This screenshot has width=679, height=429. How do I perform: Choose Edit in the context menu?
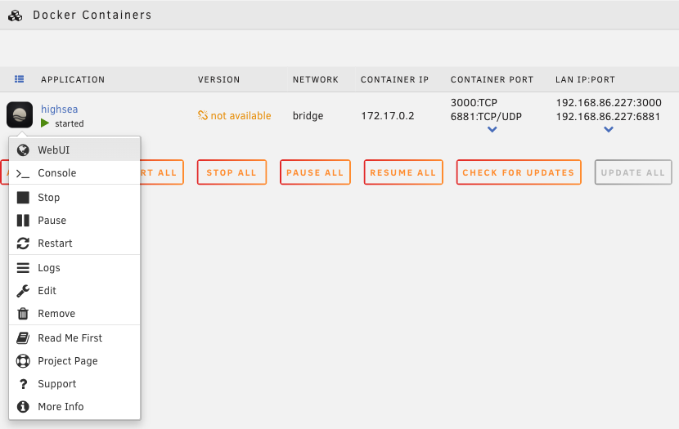(x=74, y=291)
